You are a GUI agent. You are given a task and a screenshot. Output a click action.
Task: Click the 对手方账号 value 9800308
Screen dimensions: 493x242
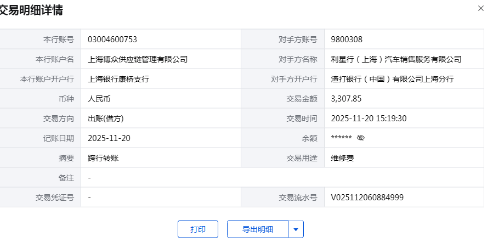click(x=347, y=39)
